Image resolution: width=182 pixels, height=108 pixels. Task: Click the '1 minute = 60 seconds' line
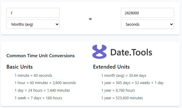(x=33, y=75)
